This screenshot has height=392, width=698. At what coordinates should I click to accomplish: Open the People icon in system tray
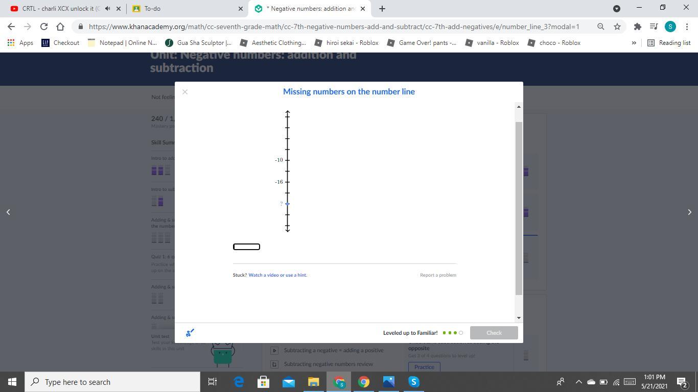(561, 382)
